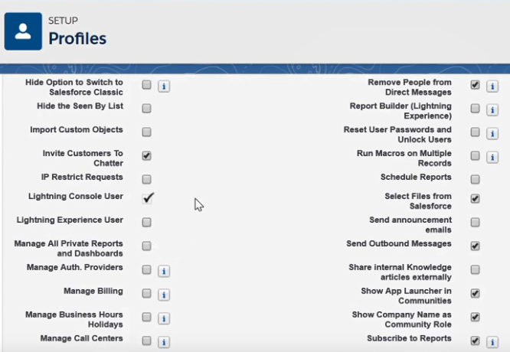
Task: Click the Lightning Console User label
Action: coord(76,197)
